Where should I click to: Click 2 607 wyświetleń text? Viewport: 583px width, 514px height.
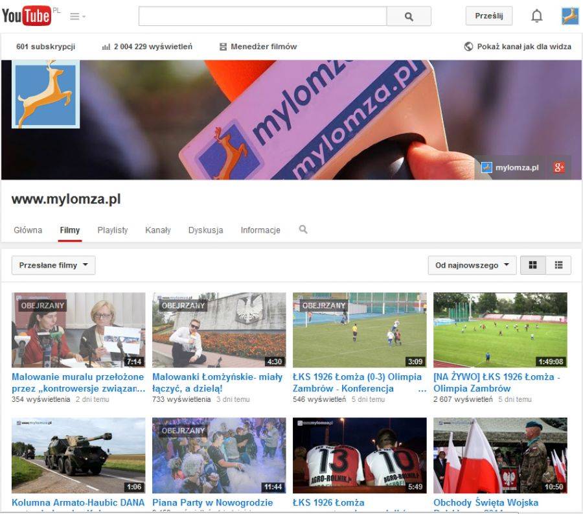[463, 399]
